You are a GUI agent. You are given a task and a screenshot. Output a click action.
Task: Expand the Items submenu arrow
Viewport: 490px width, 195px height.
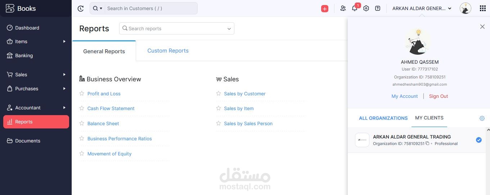[x=64, y=41]
